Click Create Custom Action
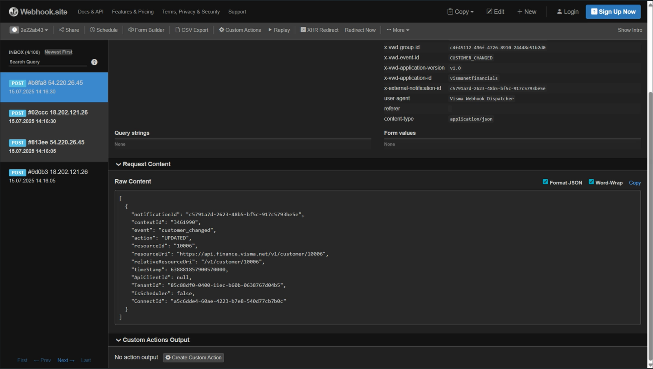The height and width of the screenshot is (369, 653). [193, 357]
